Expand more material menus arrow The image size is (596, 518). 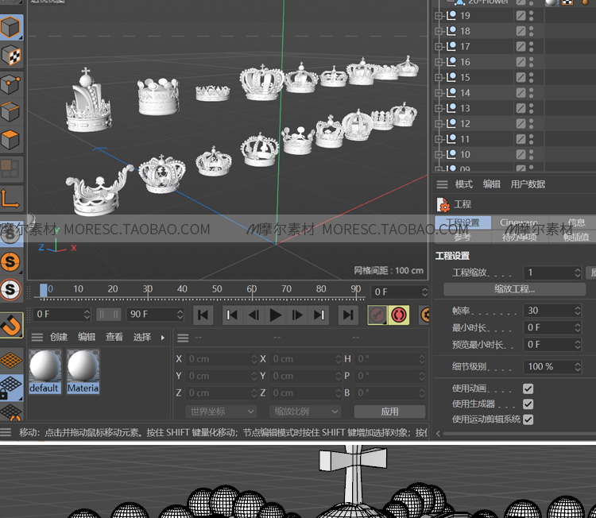pos(163,338)
